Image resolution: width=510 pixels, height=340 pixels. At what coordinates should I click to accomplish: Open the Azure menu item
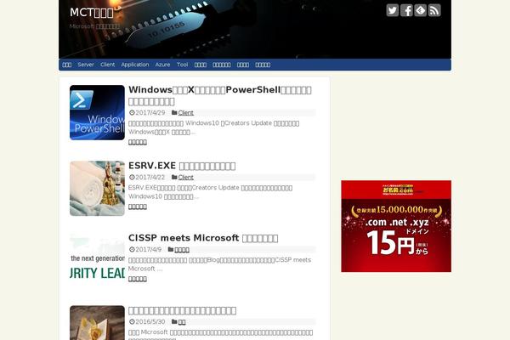tap(162, 65)
